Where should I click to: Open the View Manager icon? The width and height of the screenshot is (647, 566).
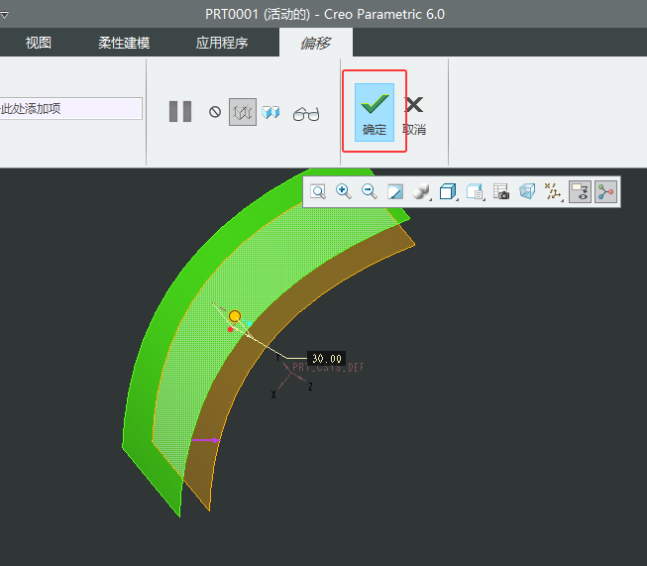pos(475,192)
